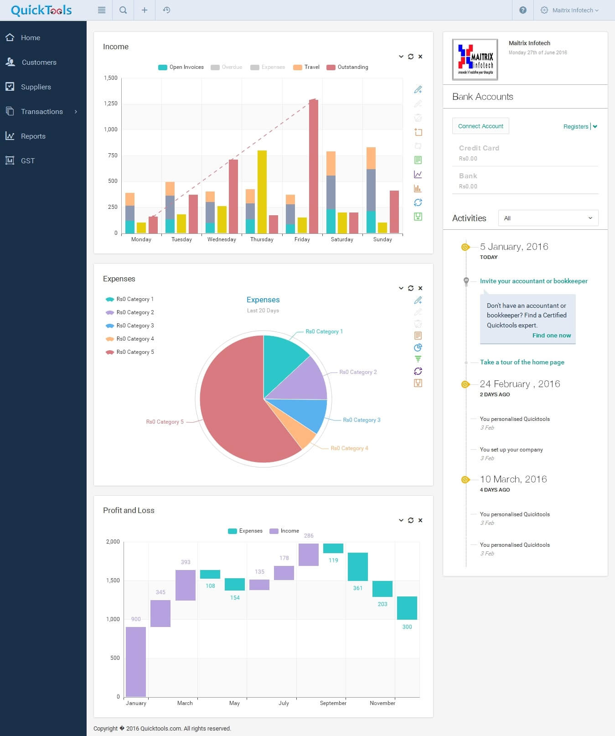Open Maitrix Infotech account menu
Image resolution: width=615 pixels, height=736 pixels.
coord(570,10)
